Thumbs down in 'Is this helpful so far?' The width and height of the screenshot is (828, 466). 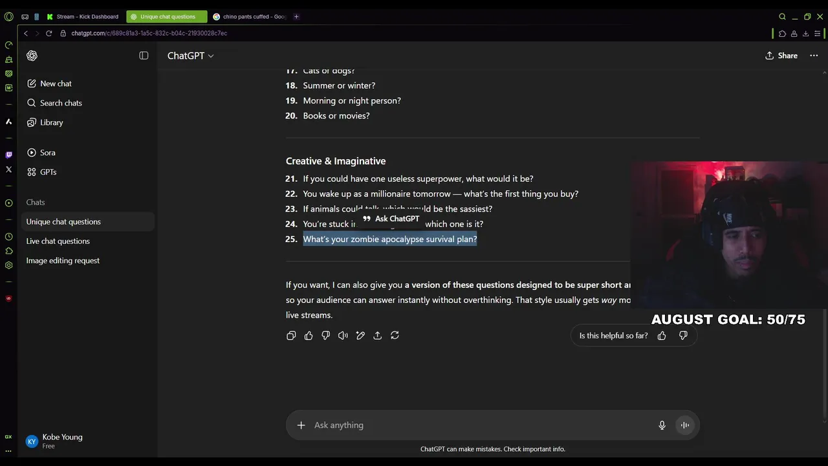click(x=683, y=335)
